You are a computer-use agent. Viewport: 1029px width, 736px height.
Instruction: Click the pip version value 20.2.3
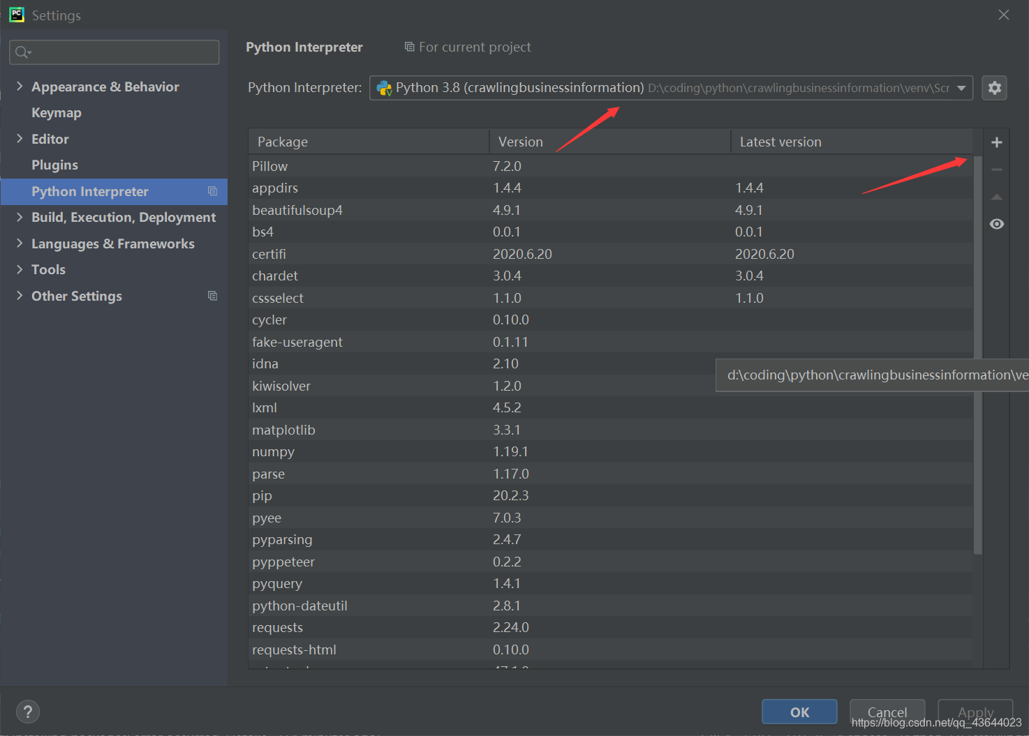click(x=511, y=496)
